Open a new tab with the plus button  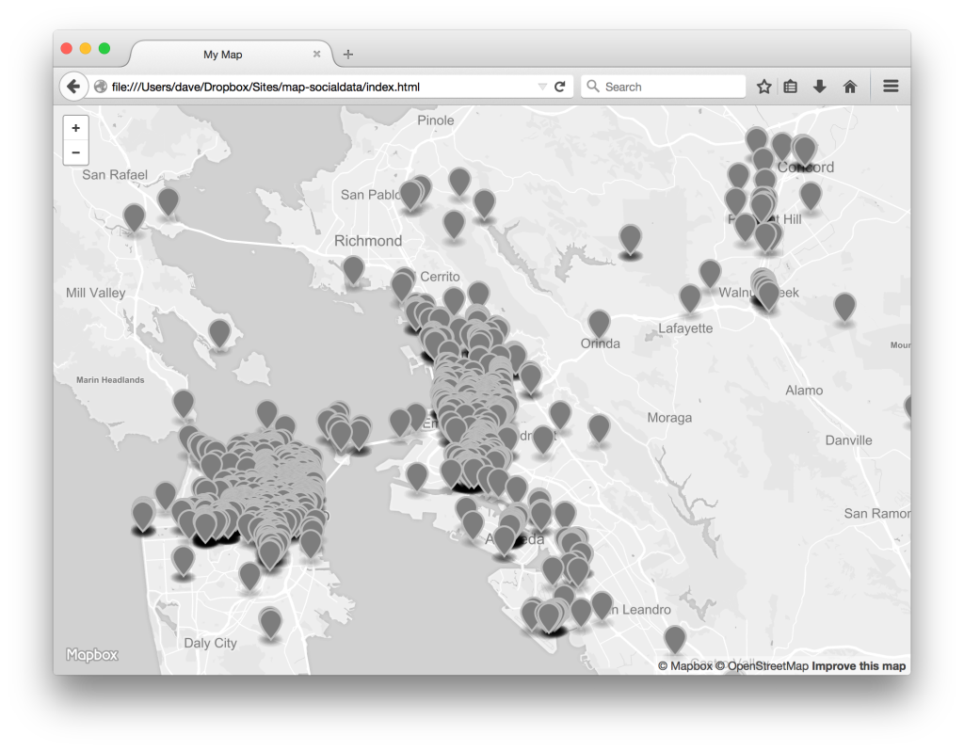tap(347, 54)
